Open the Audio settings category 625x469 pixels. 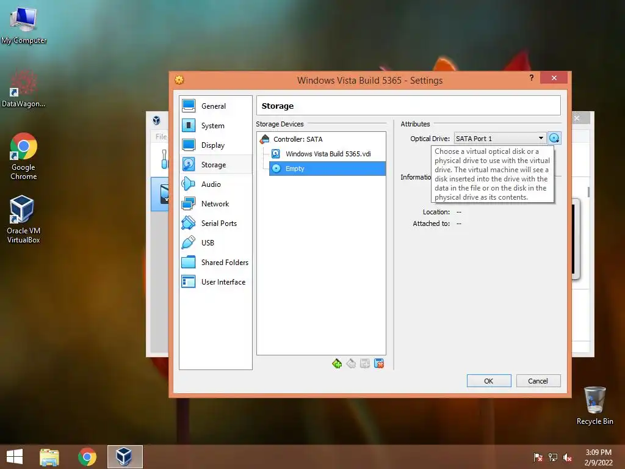[215, 184]
